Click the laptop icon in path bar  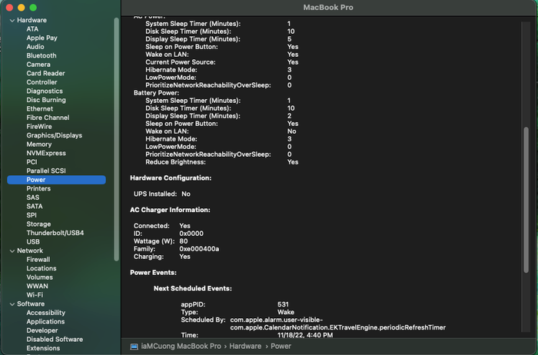[x=134, y=347]
